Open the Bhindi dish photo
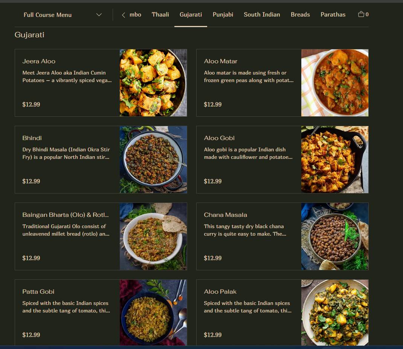 click(153, 160)
